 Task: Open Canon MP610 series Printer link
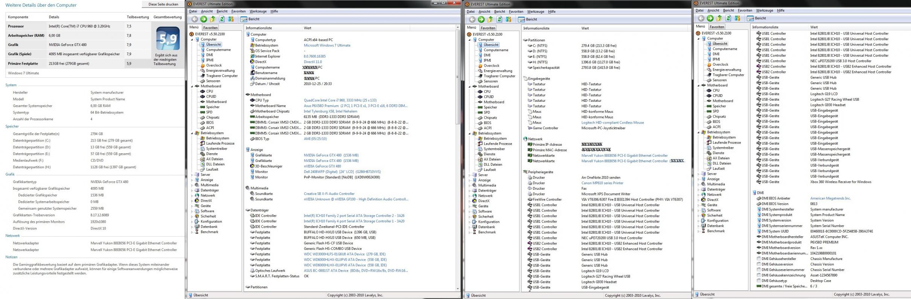(x=602, y=183)
